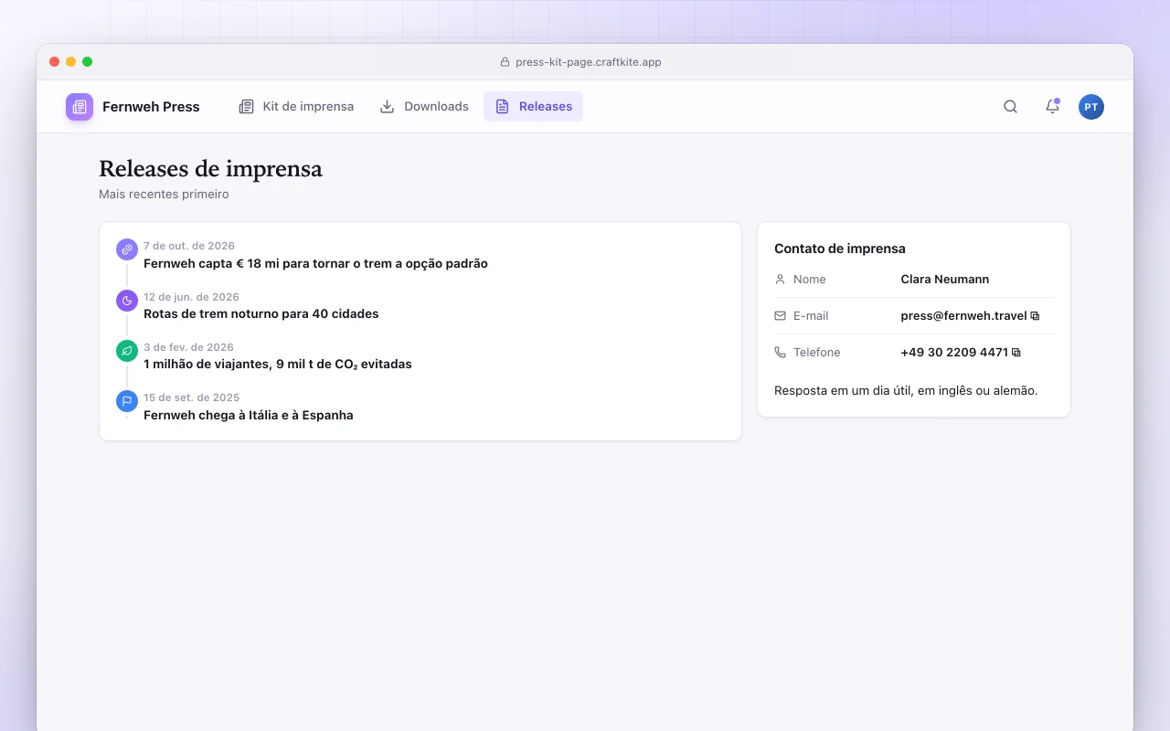Open the PT user avatar menu
The width and height of the screenshot is (1170, 731).
click(x=1091, y=107)
